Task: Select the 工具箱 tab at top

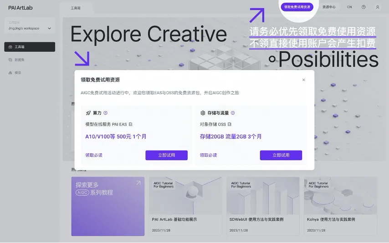Action: 76,8
